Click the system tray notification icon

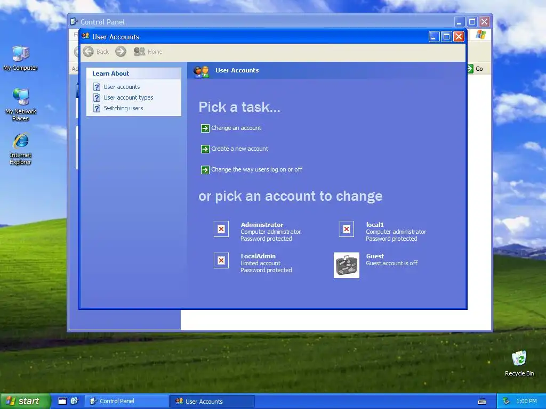point(506,401)
